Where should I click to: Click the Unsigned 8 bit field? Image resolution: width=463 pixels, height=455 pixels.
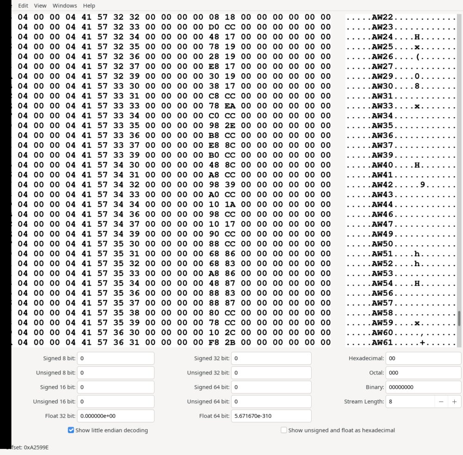(x=116, y=373)
